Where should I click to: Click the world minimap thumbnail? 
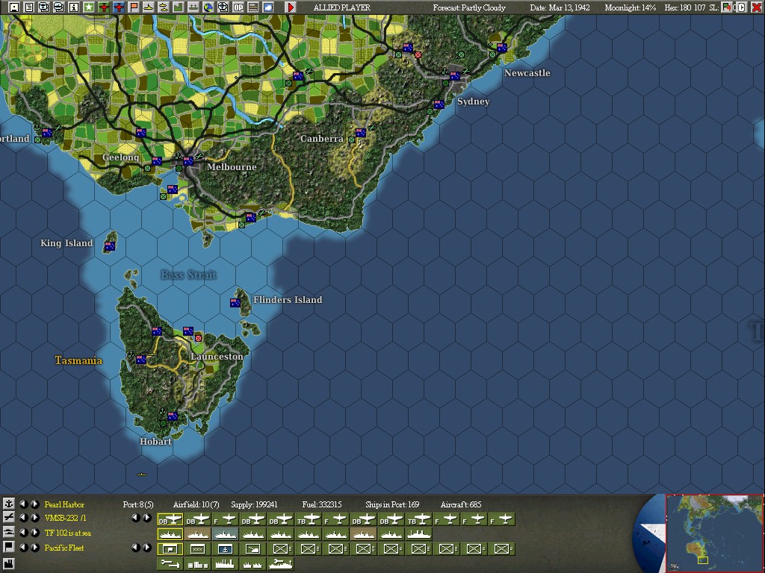point(714,533)
